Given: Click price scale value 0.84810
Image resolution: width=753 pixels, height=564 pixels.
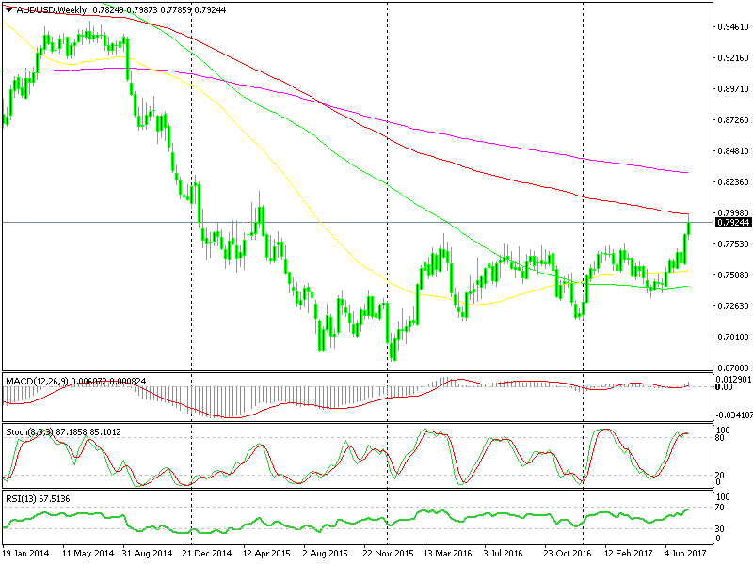Looking at the screenshot, I should click(733, 151).
